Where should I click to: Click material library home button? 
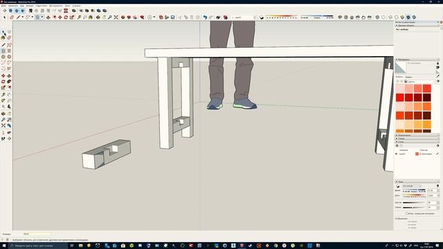[x=406, y=82]
